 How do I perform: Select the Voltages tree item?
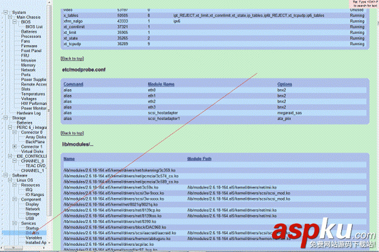click(29, 99)
